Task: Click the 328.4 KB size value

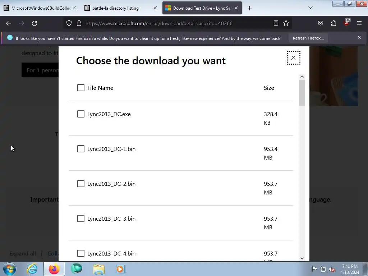Action: pyautogui.click(x=271, y=119)
